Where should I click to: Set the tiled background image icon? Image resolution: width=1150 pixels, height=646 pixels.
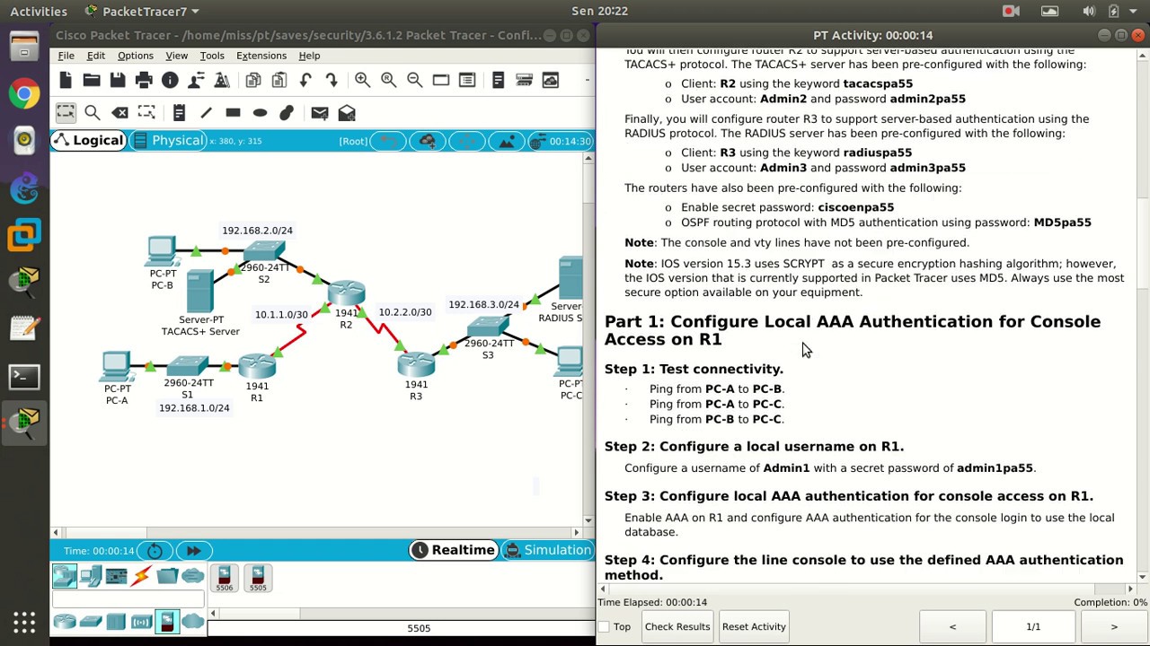[507, 141]
